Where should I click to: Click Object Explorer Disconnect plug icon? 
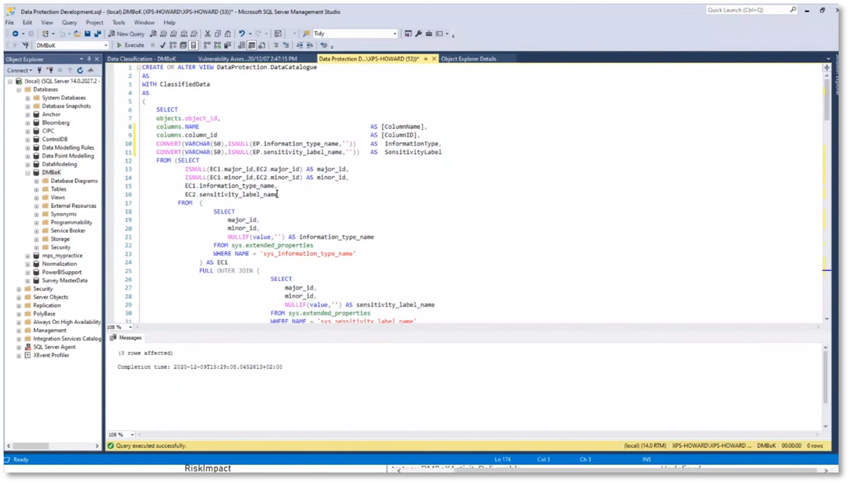coord(51,70)
